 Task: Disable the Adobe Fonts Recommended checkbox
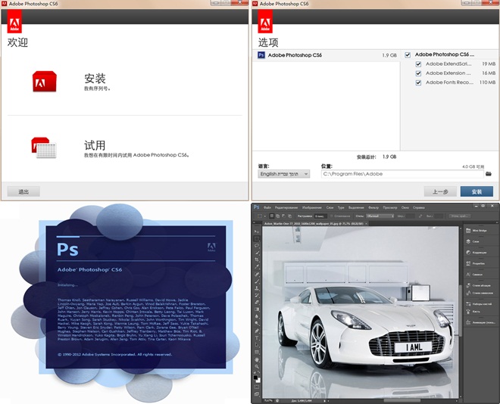coord(418,82)
